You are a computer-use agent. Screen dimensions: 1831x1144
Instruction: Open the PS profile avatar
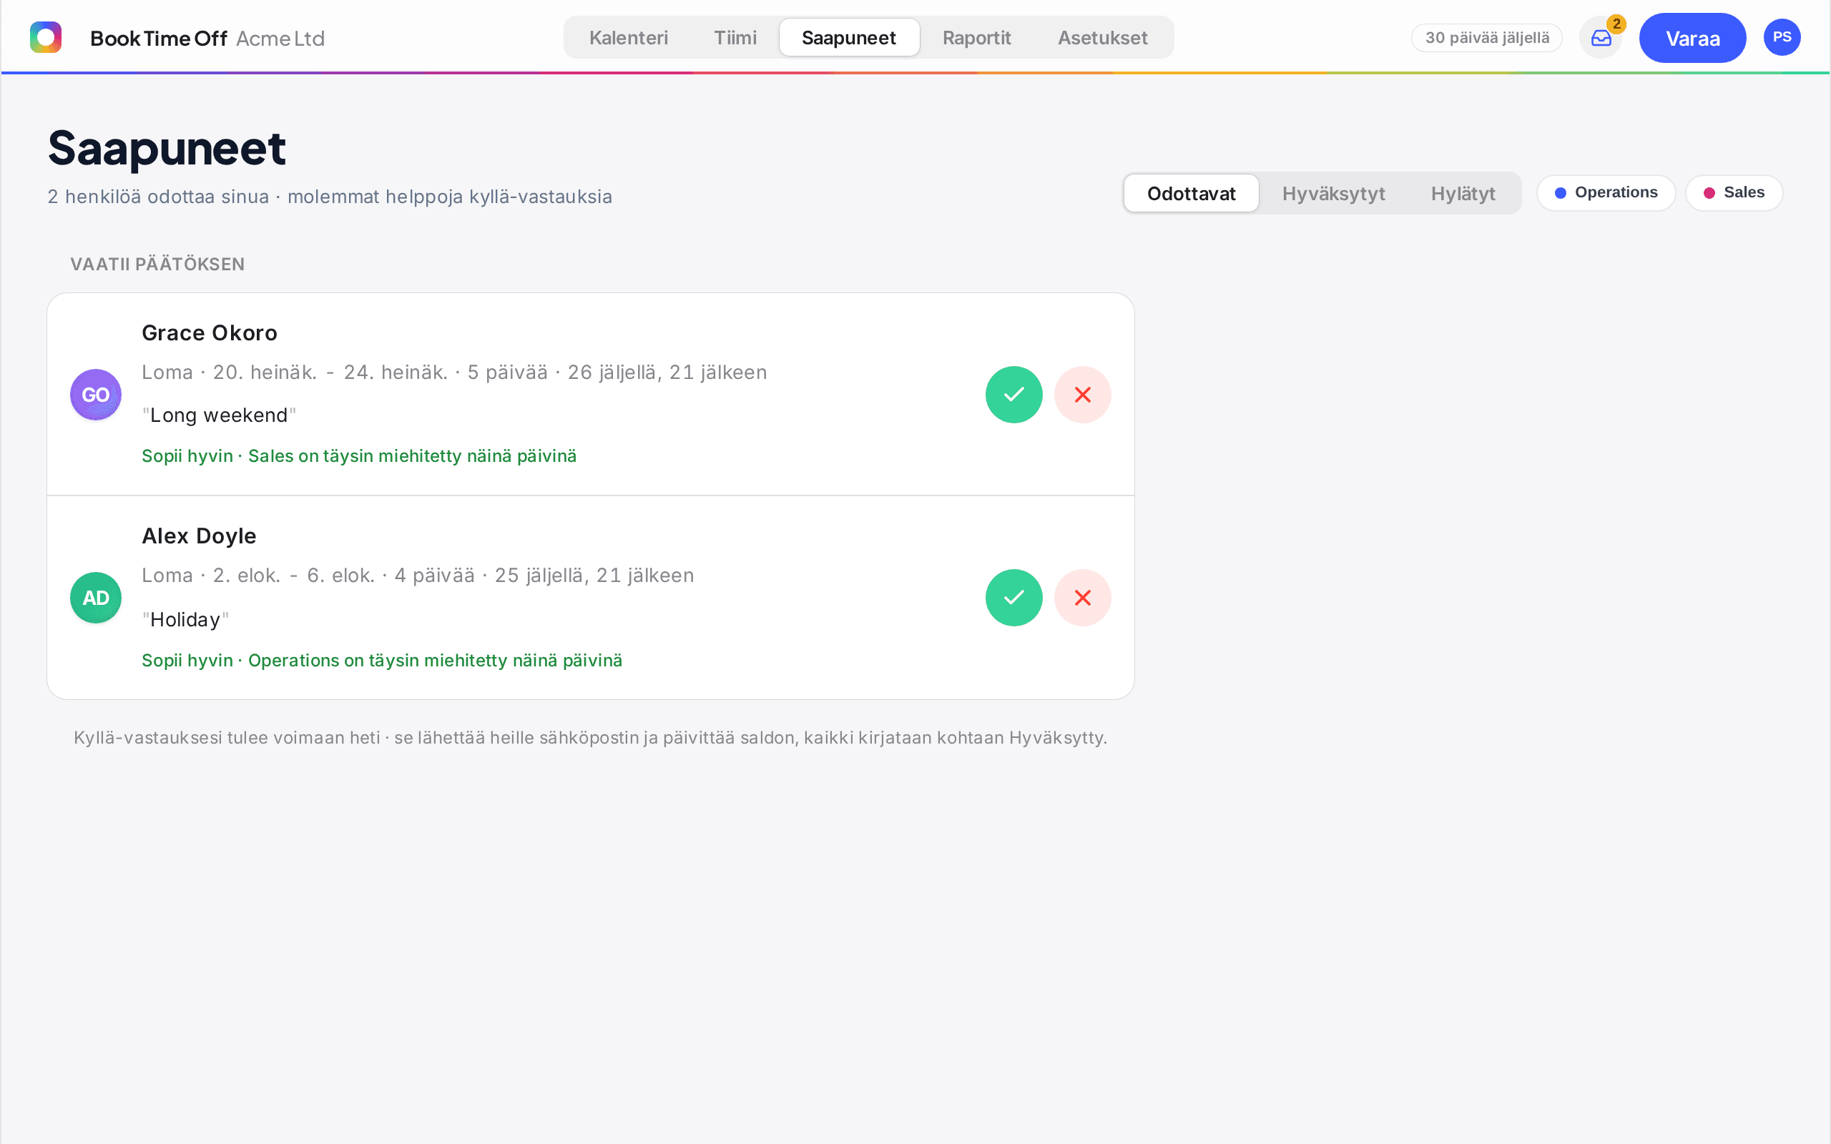1782,37
